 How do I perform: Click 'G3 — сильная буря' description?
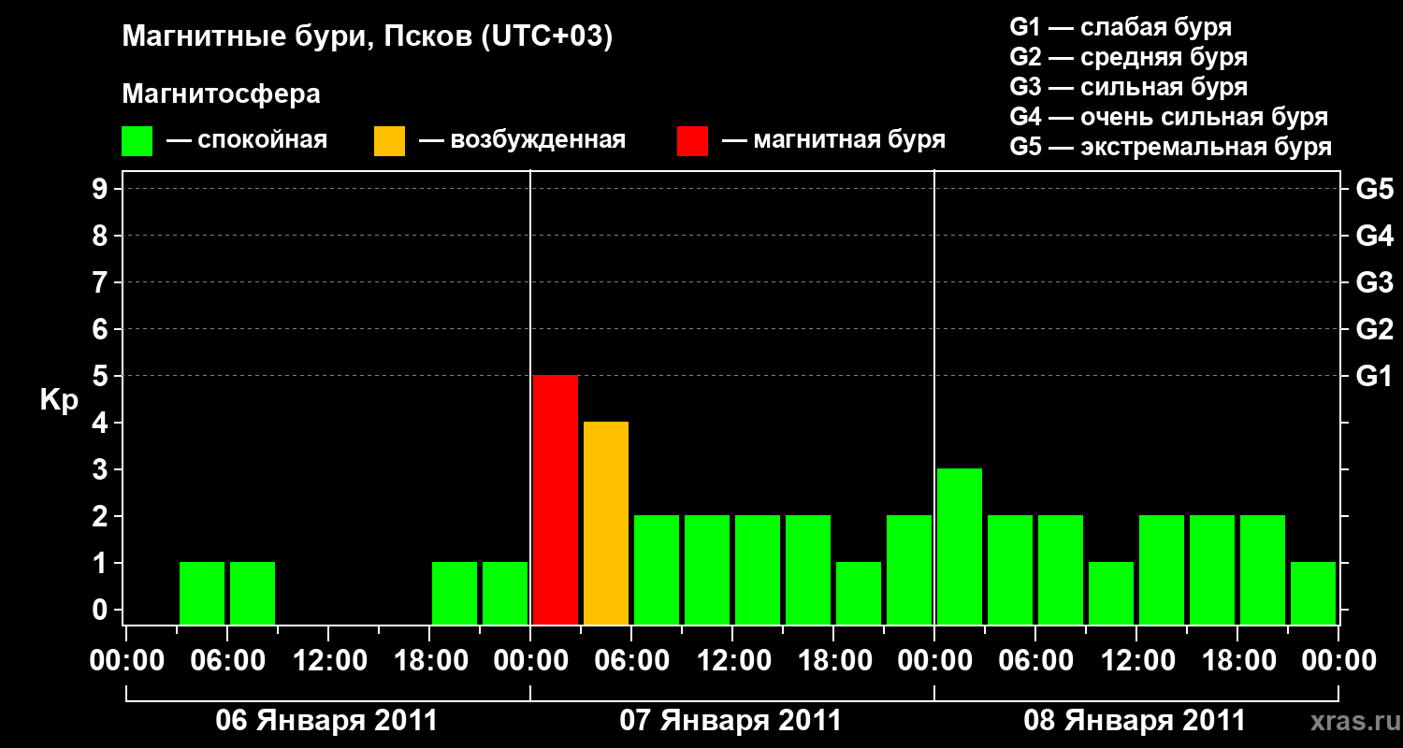[1129, 87]
